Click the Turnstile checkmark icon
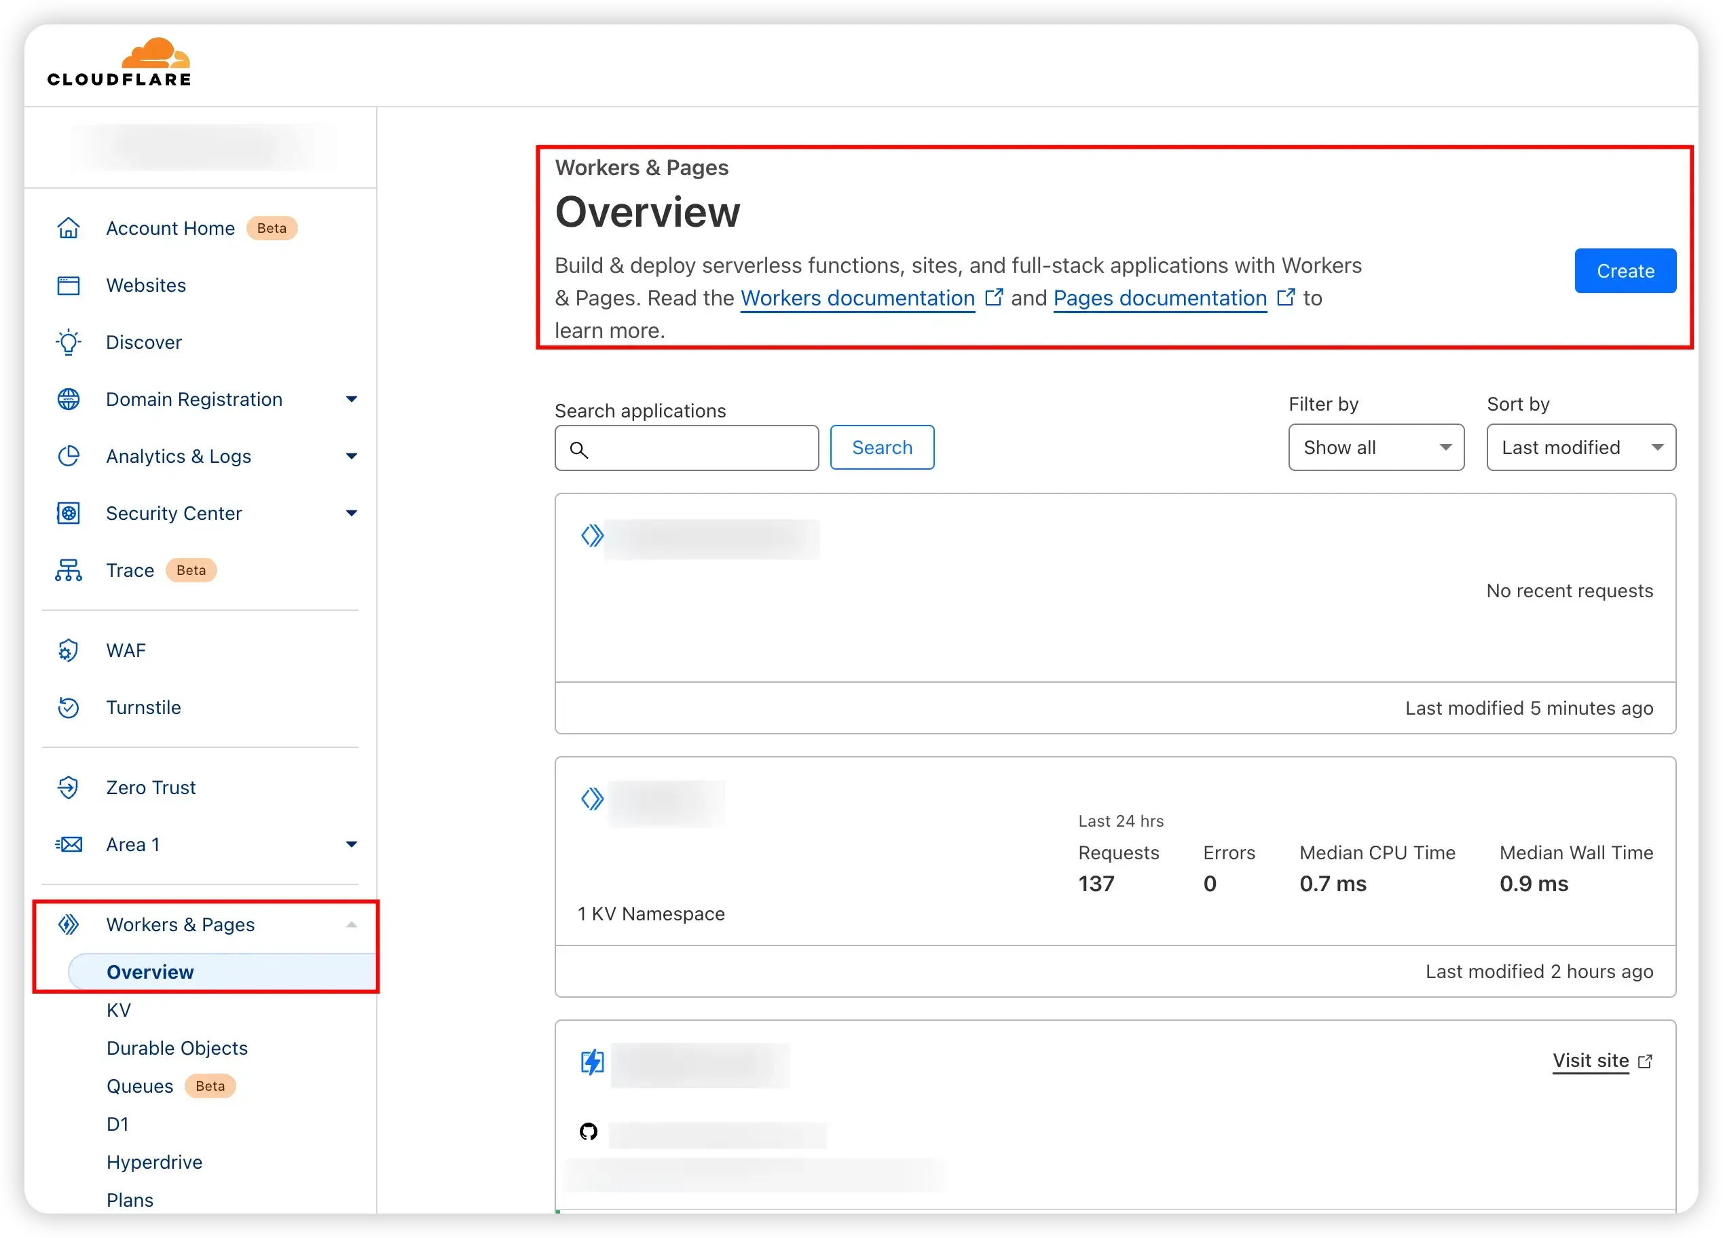The width and height of the screenshot is (1723, 1238). pyautogui.click(x=69, y=707)
